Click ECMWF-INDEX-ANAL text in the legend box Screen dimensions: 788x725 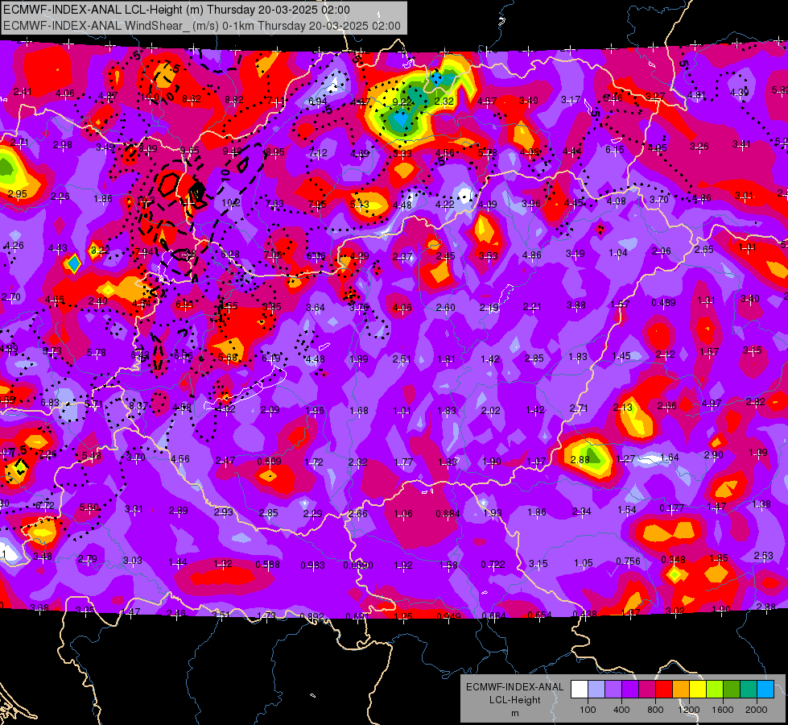coord(514,687)
